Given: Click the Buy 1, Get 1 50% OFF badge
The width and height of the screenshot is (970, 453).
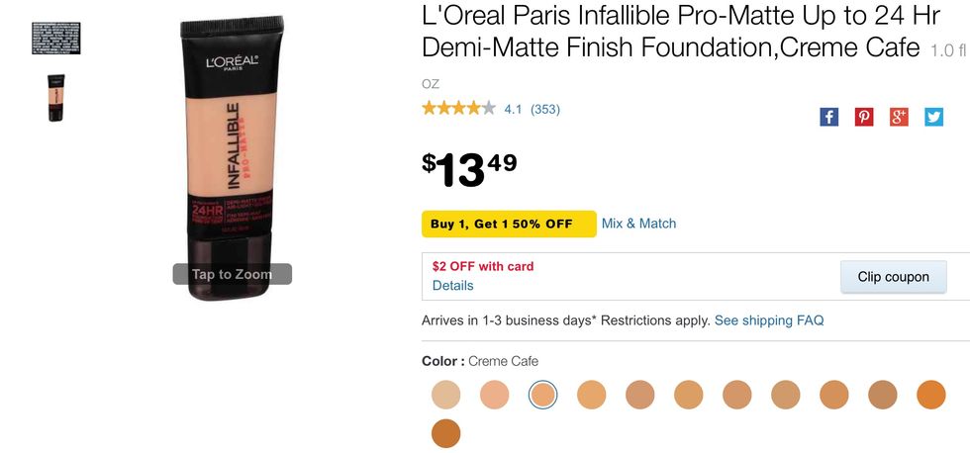Looking at the screenshot, I should point(509,224).
